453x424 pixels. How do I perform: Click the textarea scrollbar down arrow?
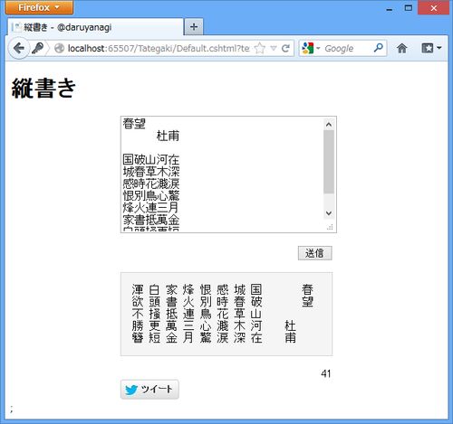click(x=329, y=213)
